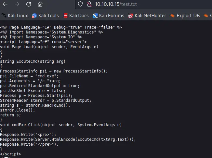
Task: Click the Kali Tools favicon
Action: click(34, 16)
